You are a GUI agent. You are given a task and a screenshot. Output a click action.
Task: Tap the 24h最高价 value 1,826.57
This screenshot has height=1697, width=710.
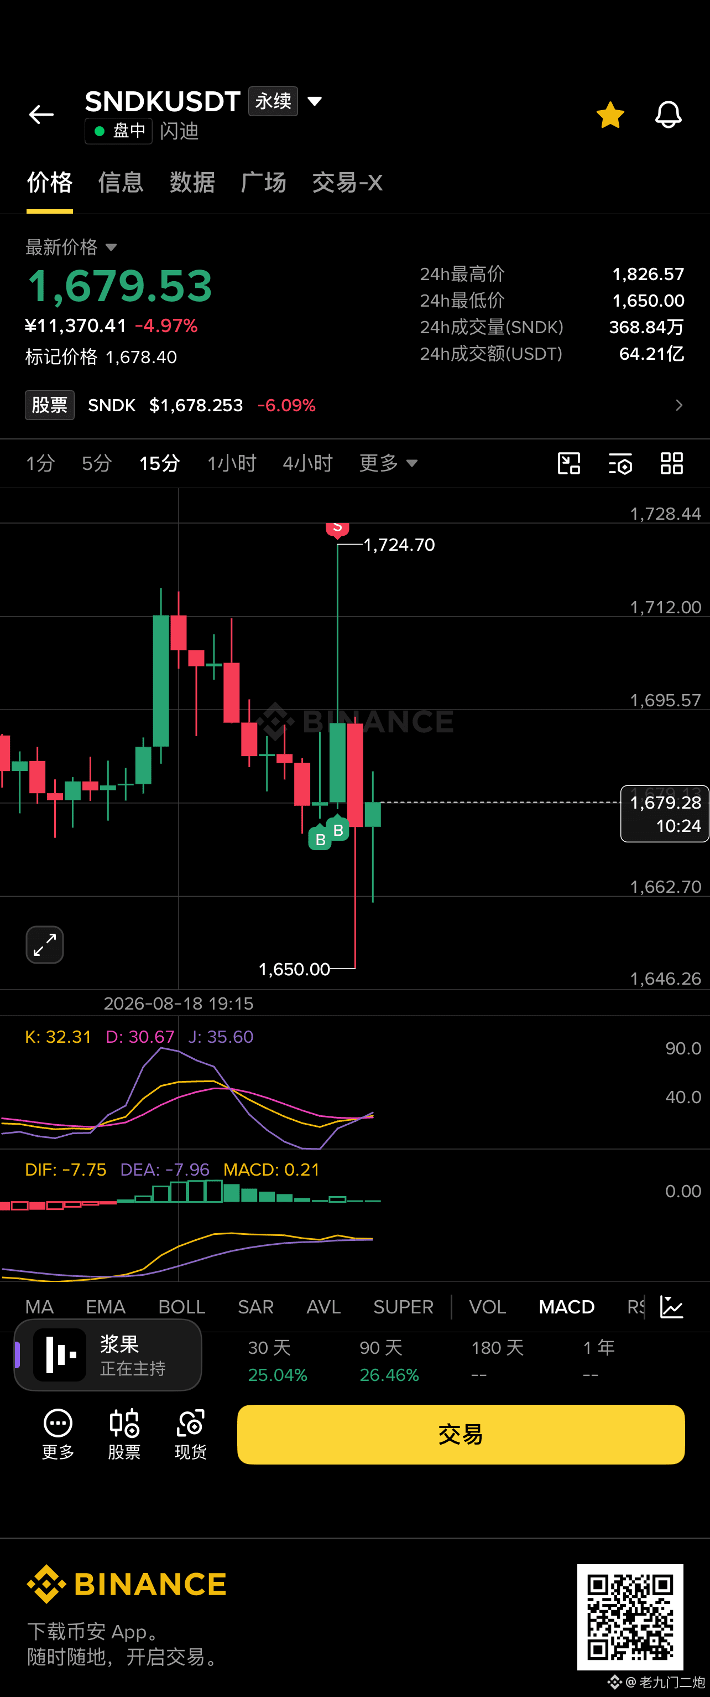click(x=648, y=274)
